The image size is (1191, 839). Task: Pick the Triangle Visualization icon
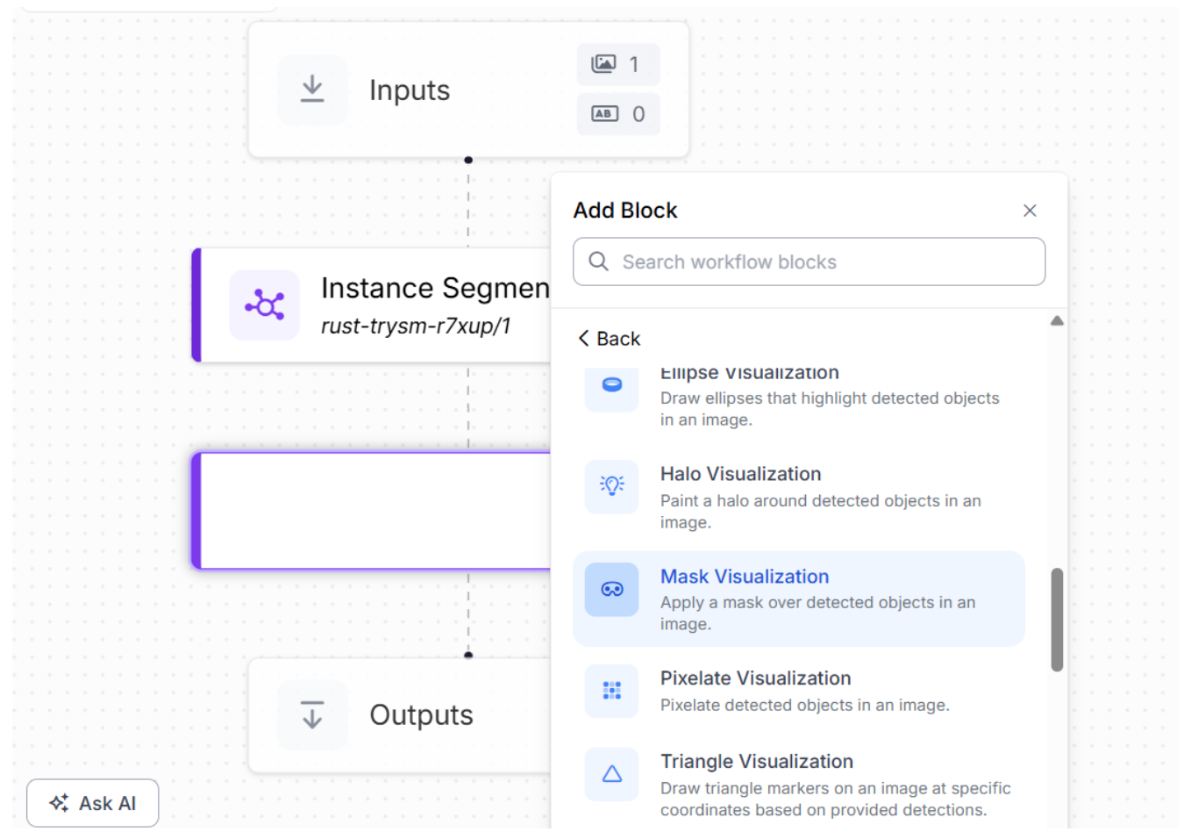[611, 774]
